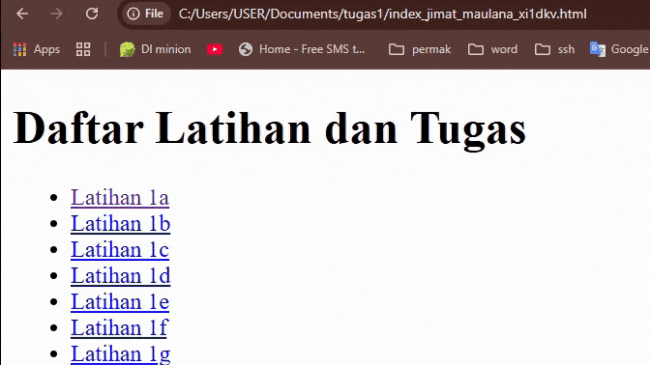Open Home - Free SMS bookmark
Screen dimensions: 650x365
click(302, 49)
